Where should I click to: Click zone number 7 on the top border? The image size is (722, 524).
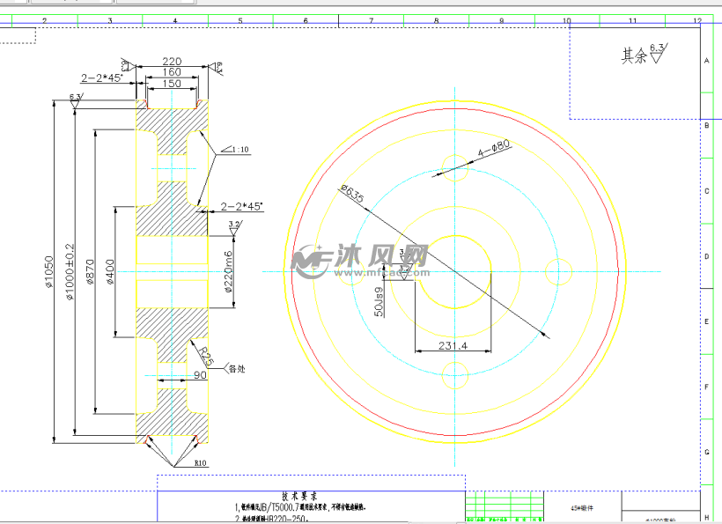(x=371, y=20)
